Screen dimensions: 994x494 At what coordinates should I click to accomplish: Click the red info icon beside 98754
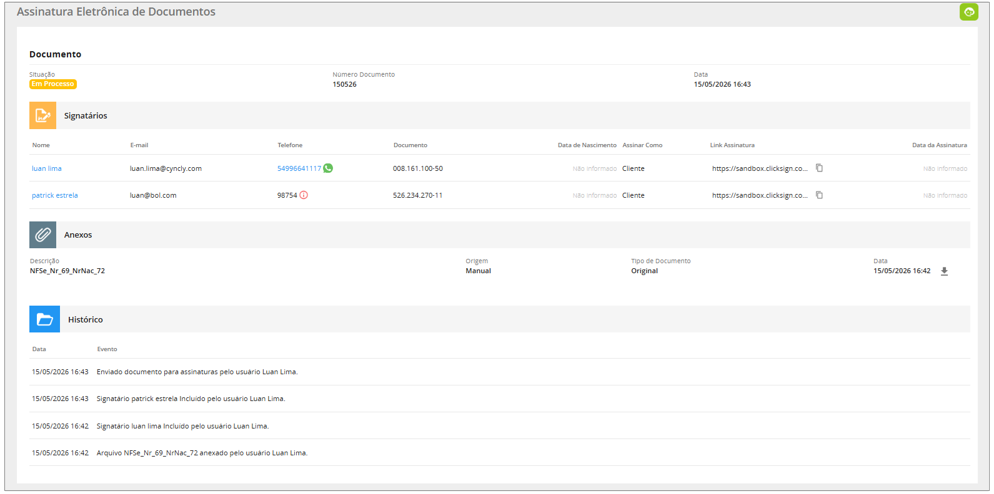coord(304,195)
